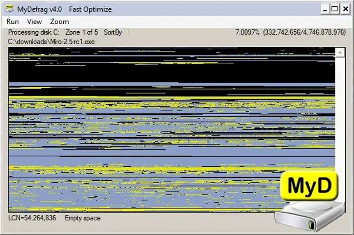Click the 'SortBy' status text
This screenshot has width=354, height=235.
(113, 32)
